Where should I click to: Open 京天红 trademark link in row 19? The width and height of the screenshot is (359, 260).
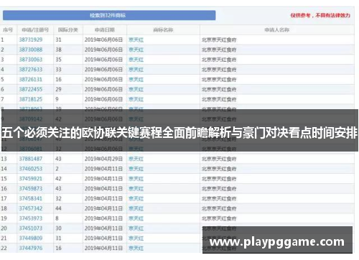(x=136, y=218)
